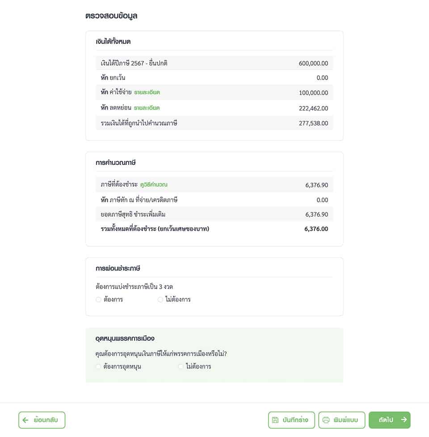The height and width of the screenshot is (437, 429).
Task: Click the right arrow icon beside ถัดไป
Action: tap(404, 420)
